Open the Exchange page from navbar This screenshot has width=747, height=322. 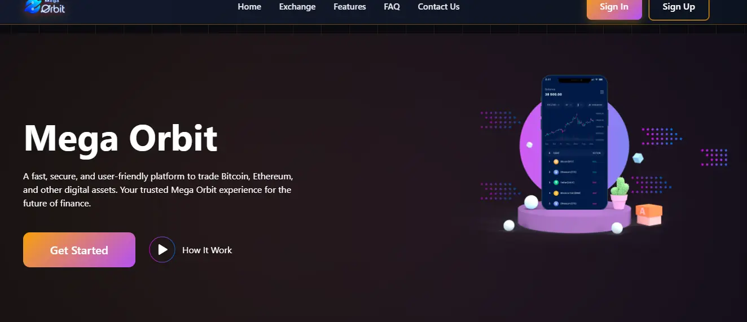(297, 7)
